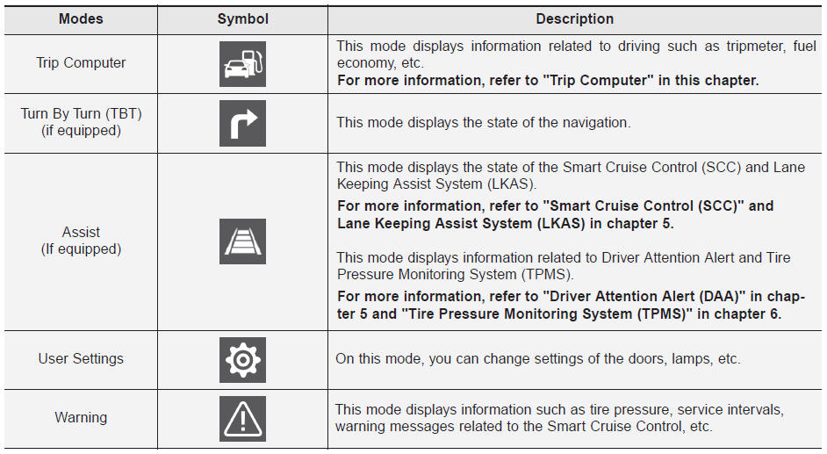Click the User Settings mode label
Screen dimensions: 827x454
81,358
